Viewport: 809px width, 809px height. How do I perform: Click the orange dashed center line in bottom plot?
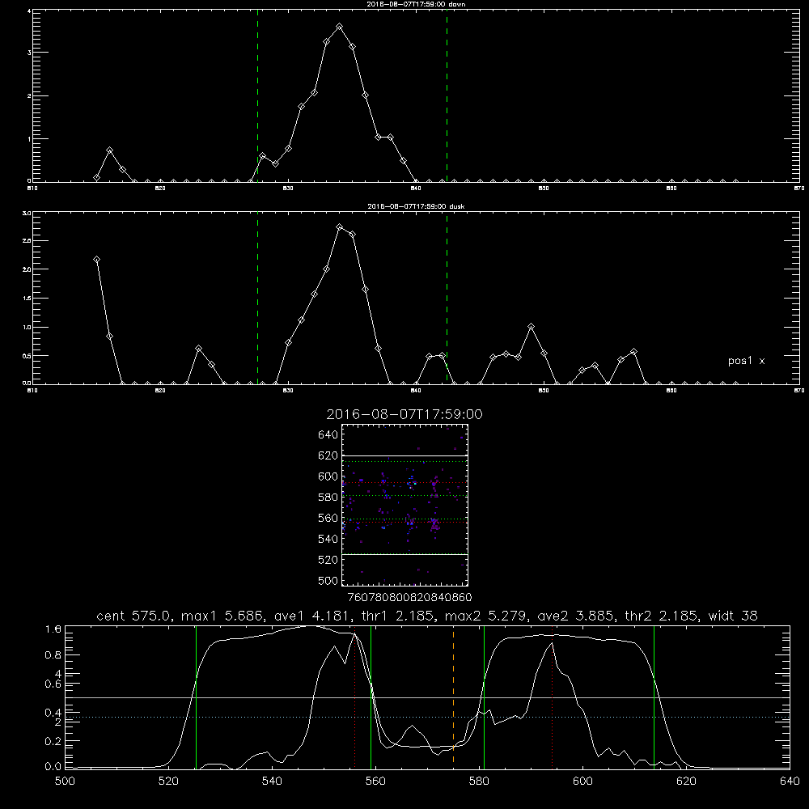(x=453, y=697)
